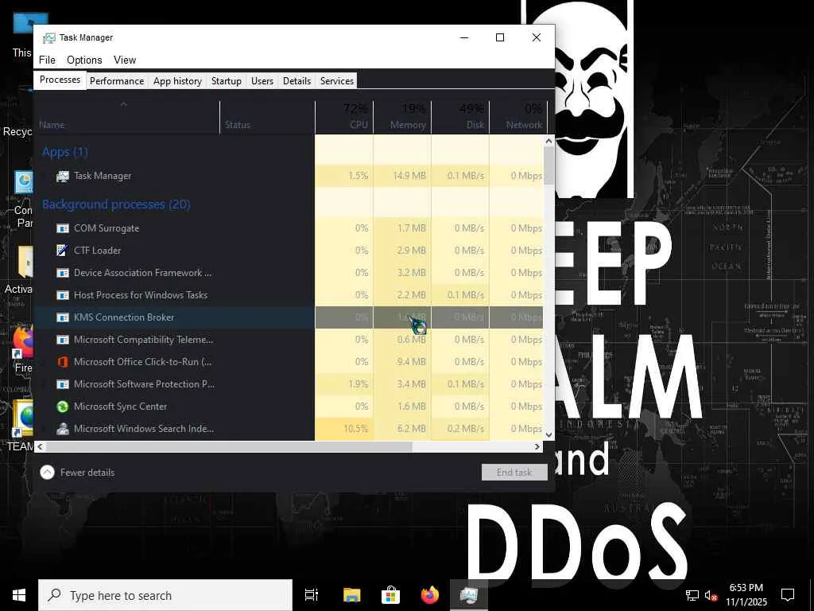814x611 pixels.
Task: Click the KMS Connection Broker process icon
Action: (x=62, y=317)
